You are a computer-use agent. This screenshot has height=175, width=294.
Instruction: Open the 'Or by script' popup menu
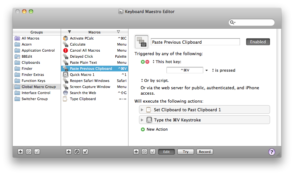pyautogui.click(x=142, y=80)
